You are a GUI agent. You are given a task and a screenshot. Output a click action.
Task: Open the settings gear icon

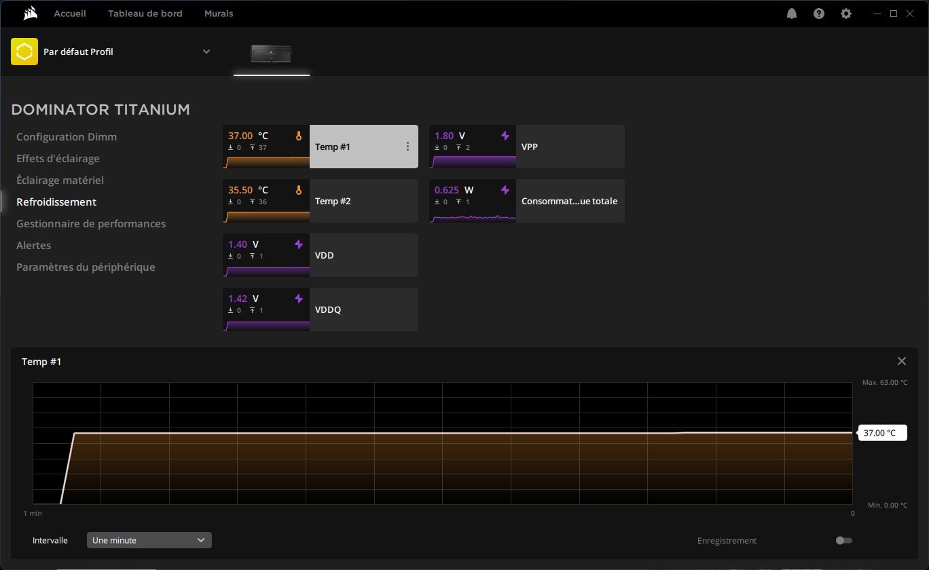point(846,14)
